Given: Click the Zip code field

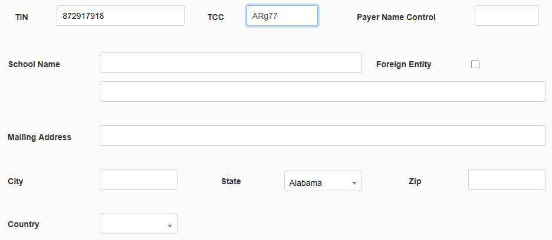Looking at the screenshot, I should (507, 180).
